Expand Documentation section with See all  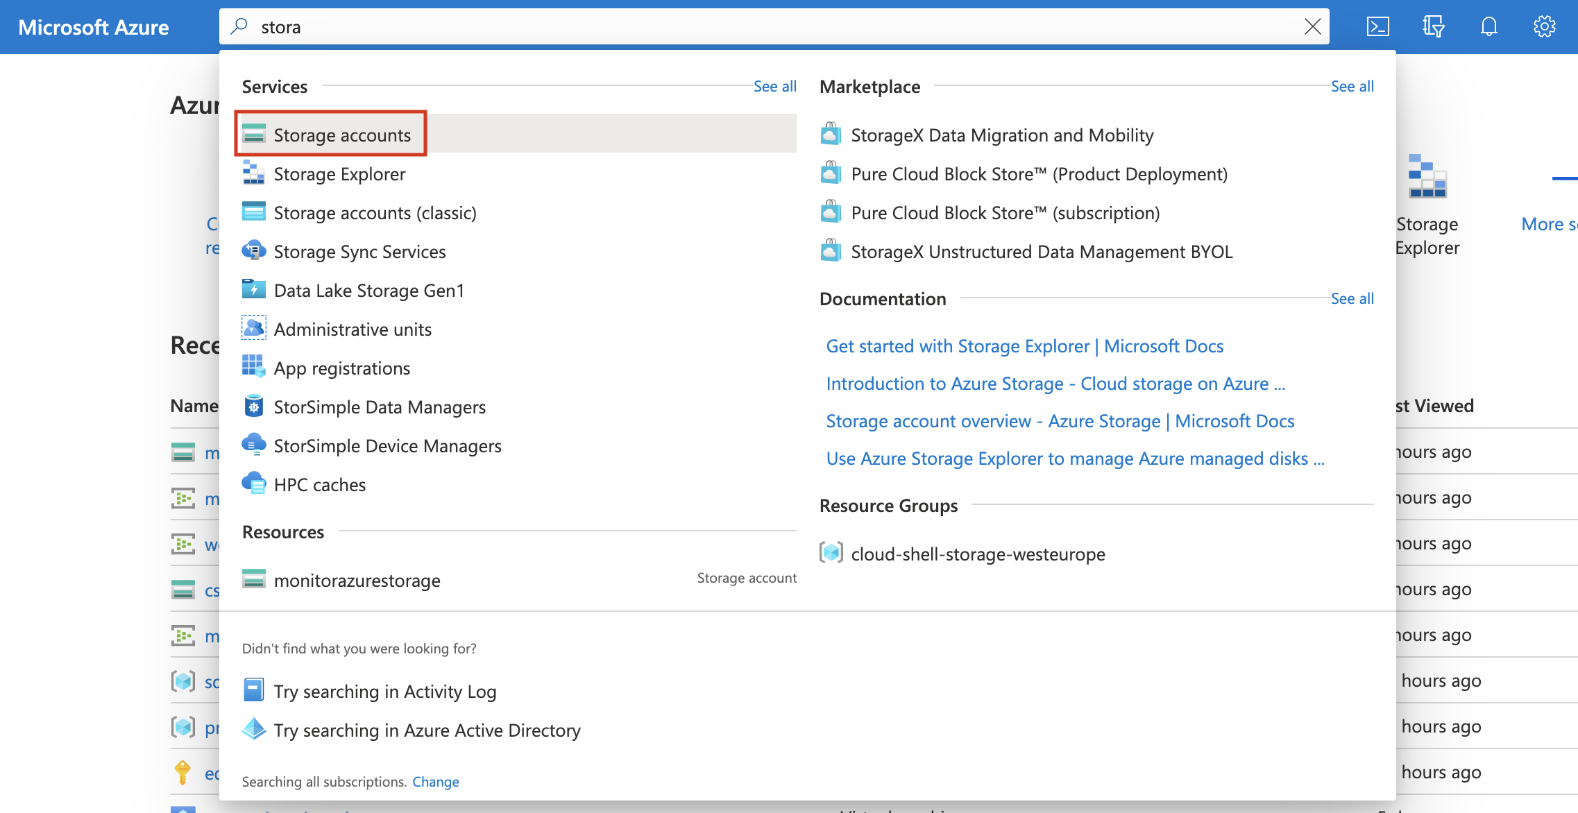point(1352,299)
